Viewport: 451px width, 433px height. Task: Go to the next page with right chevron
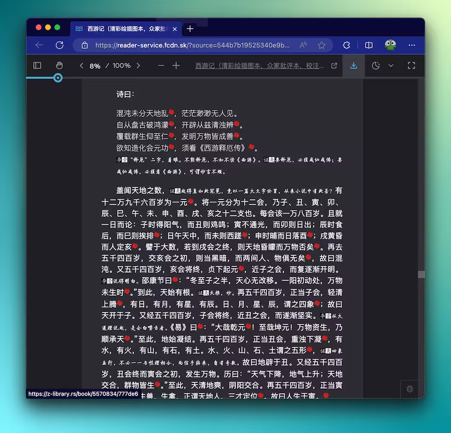coord(138,65)
